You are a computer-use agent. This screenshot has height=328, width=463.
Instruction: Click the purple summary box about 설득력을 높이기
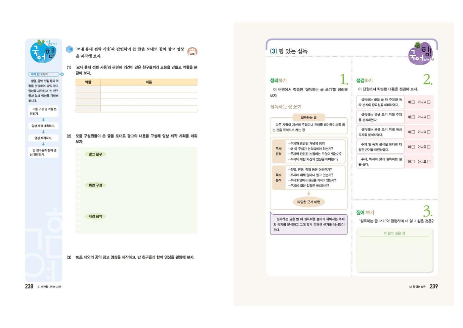coord(309,224)
